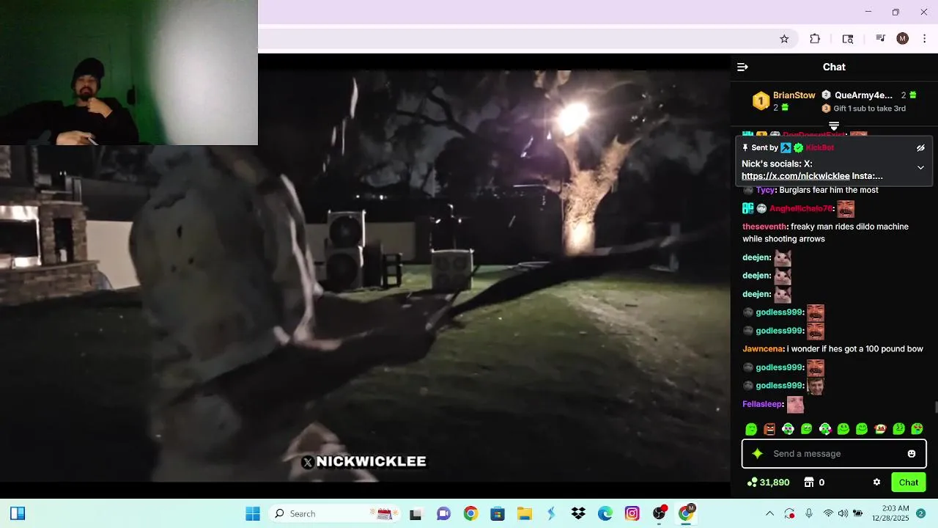Open Instagram from the taskbar
The height and width of the screenshot is (528, 938).
click(632, 513)
